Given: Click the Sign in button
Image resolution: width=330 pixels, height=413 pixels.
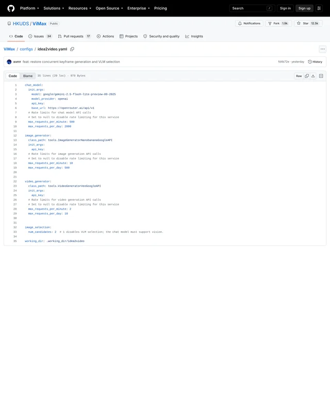Looking at the screenshot, I should (285, 8).
